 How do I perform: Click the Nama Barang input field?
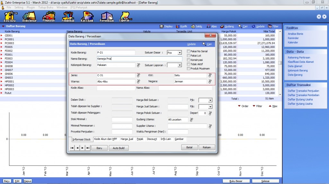coord(139,59)
